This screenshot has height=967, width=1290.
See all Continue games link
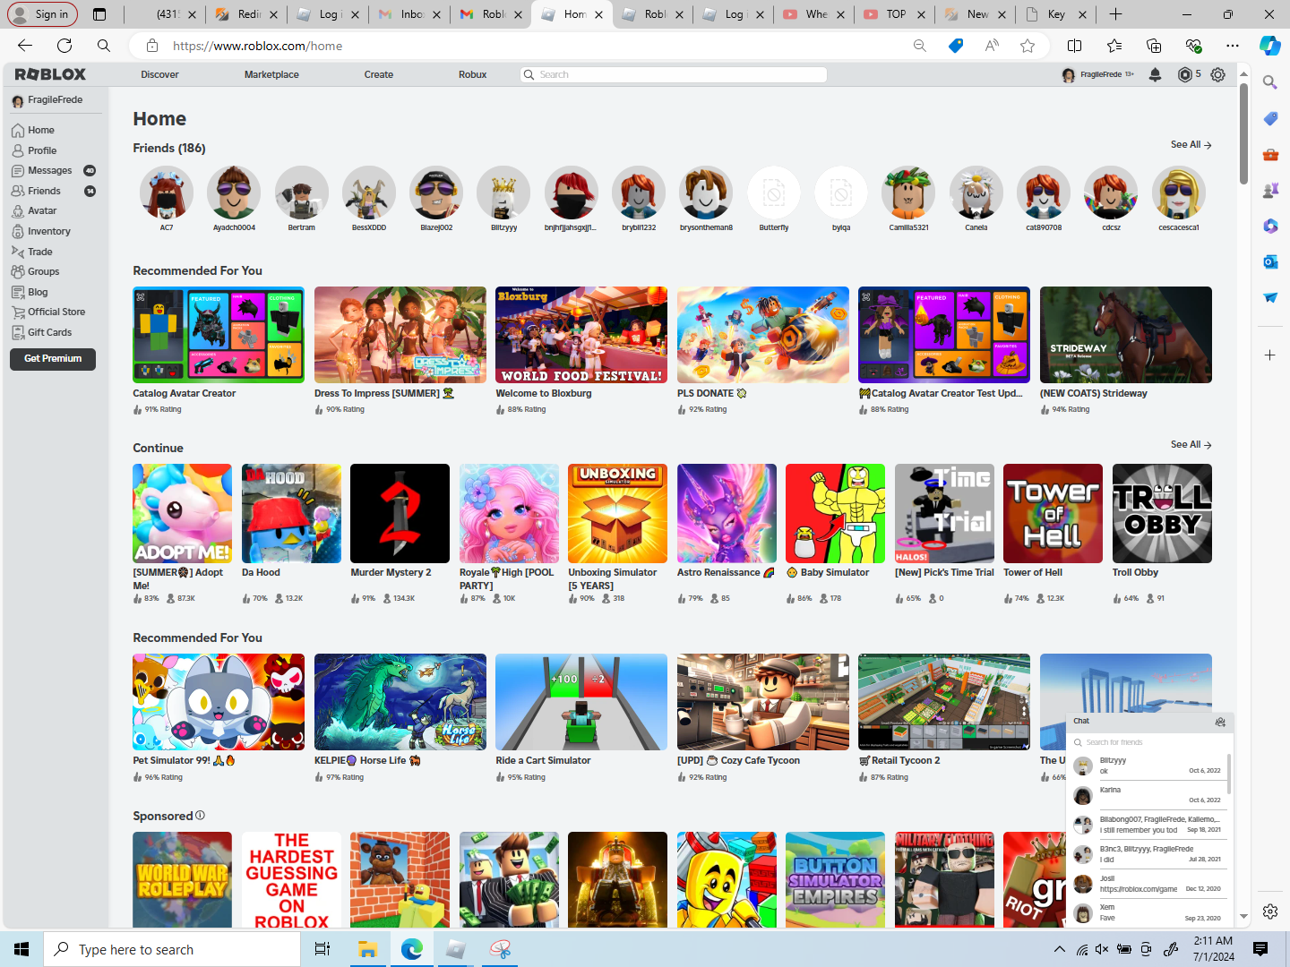1191,445
